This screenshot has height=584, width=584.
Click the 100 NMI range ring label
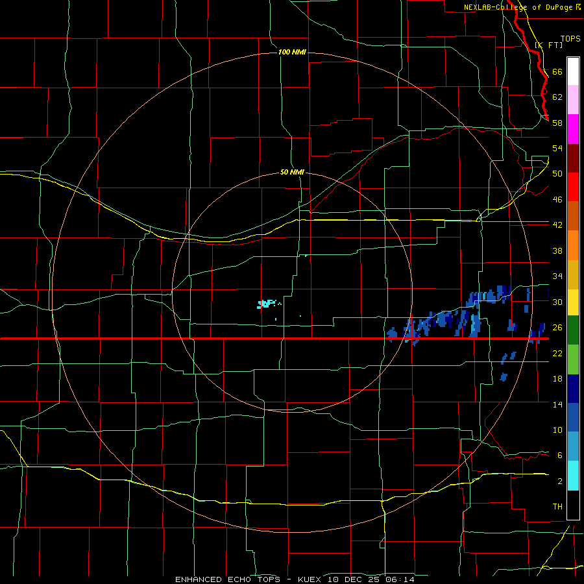292,52
